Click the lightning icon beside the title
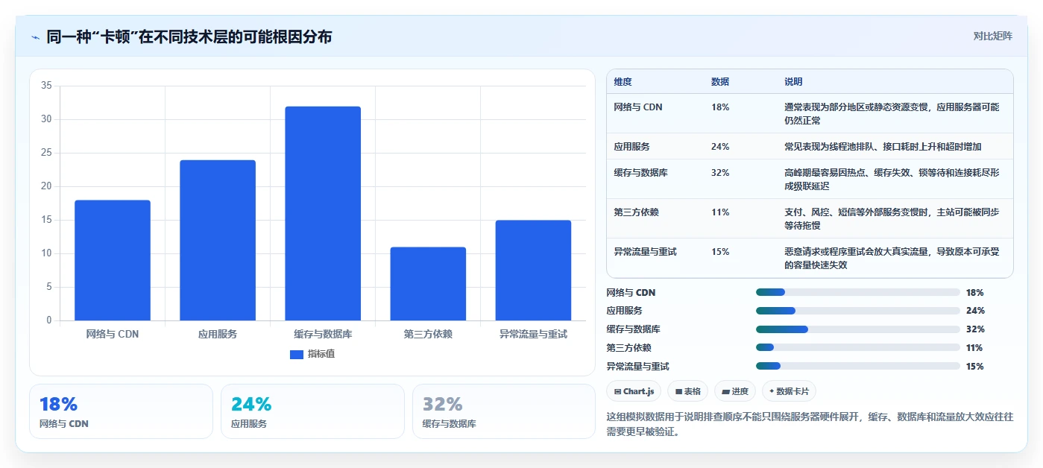The height and width of the screenshot is (468, 1043). click(35, 37)
